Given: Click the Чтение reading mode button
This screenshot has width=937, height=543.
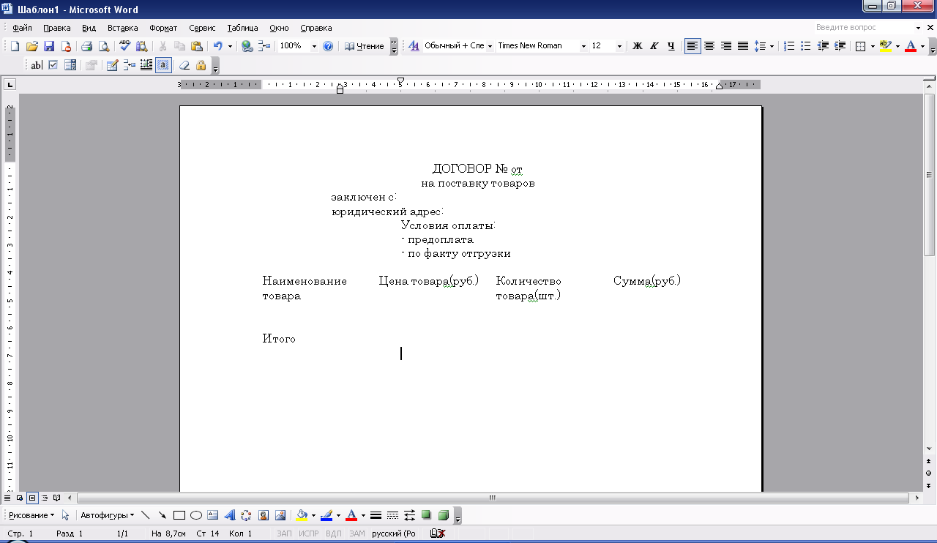Looking at the screenshot, I should pyautogui.click(x=365, y=46).
